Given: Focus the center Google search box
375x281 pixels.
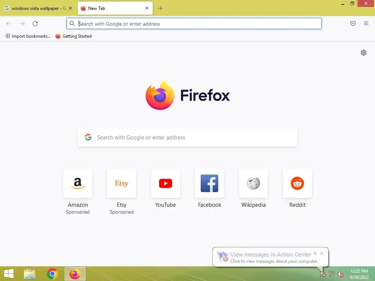Looking at the screenshot, I should click(x=187, y=138).
